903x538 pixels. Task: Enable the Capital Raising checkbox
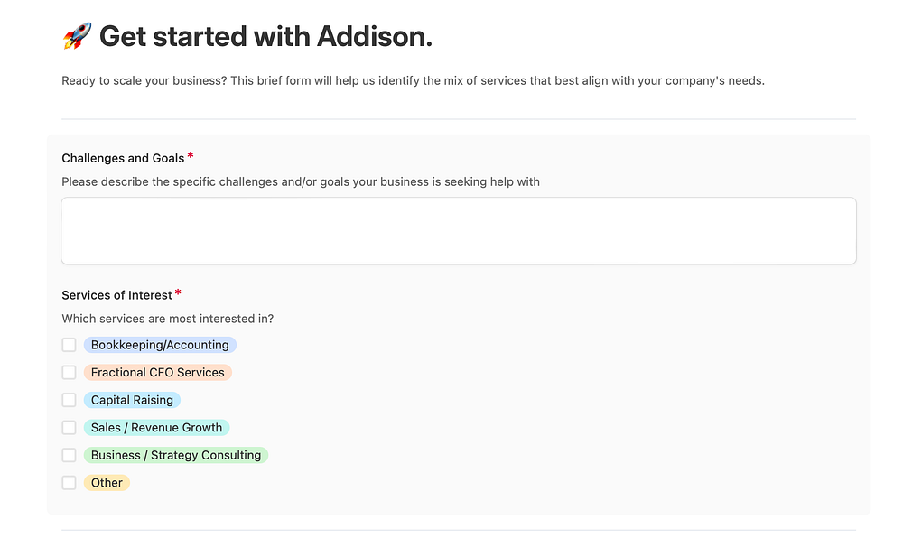[x=69, y=400]
